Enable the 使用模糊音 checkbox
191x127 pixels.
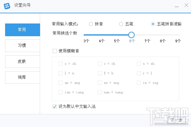pos(54,50)
